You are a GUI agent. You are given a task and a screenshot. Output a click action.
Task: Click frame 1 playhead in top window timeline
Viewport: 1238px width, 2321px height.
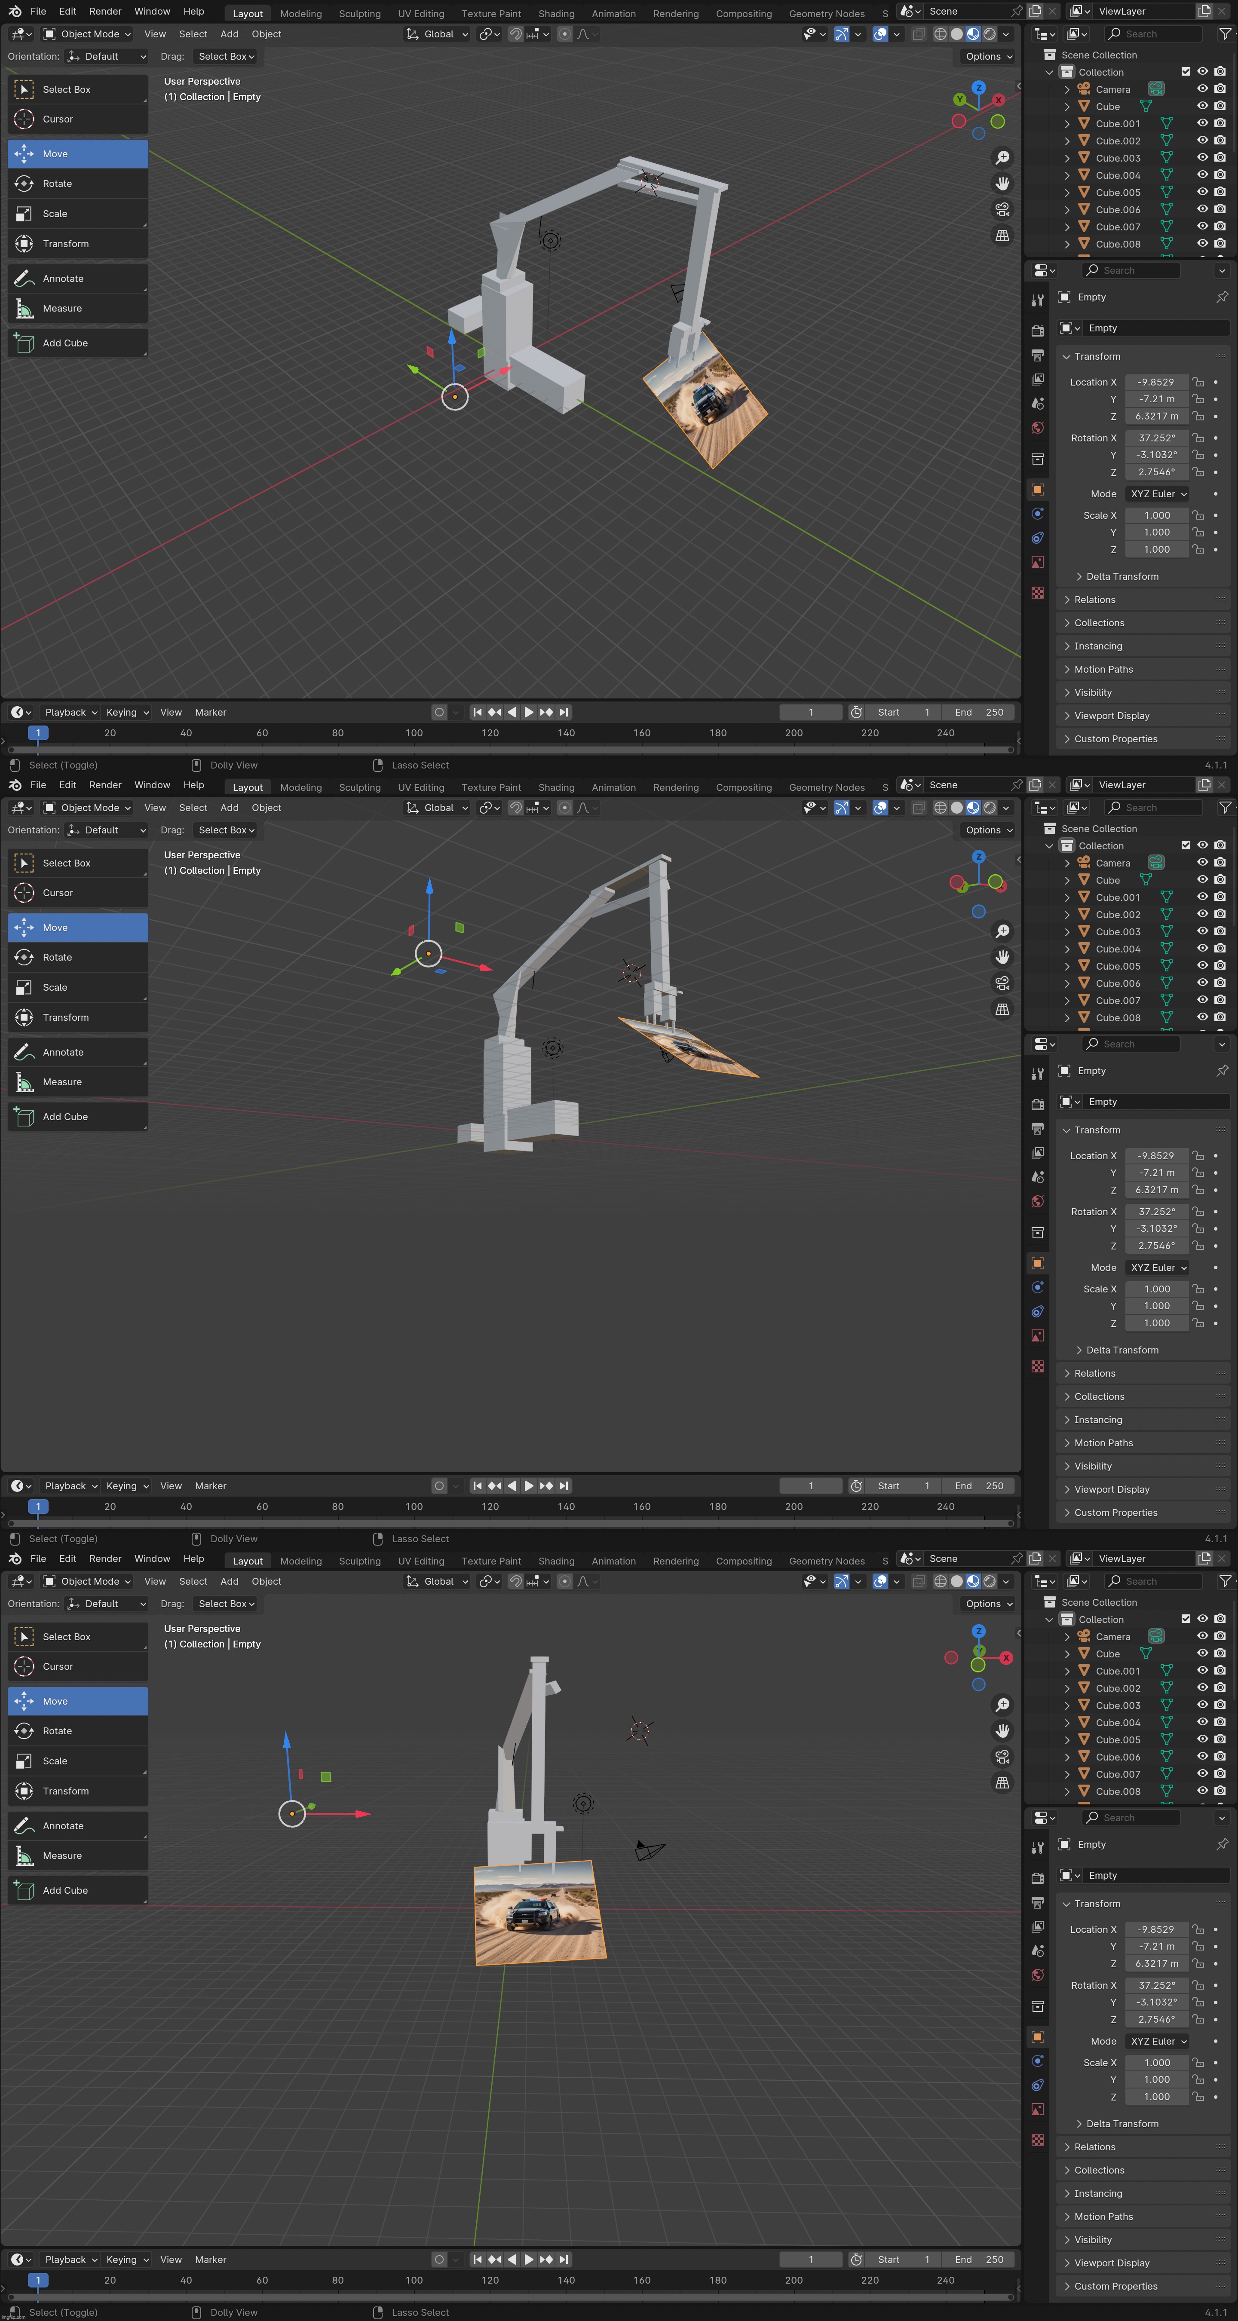pyautogui.click(x=38, y=733)
